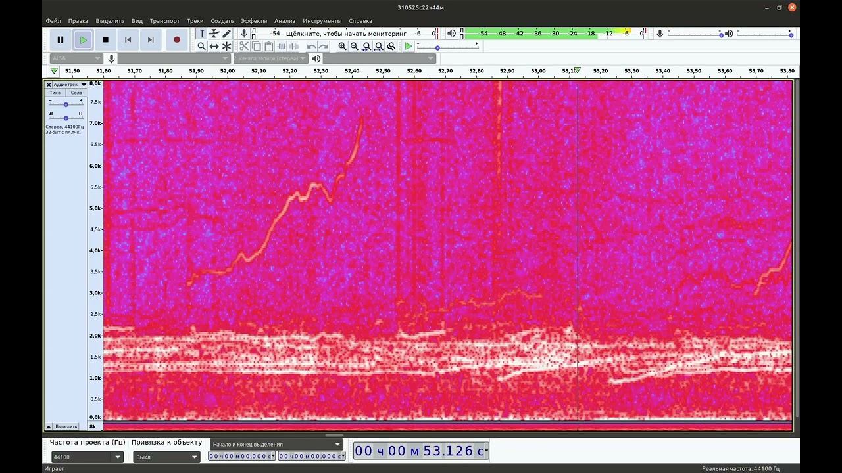Toggle the Соло track button
The width and height of the screenshot is (842, 473).
76,93
